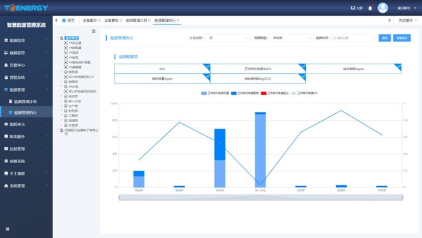Click the blue query button
The height and width of the screenshot is (238, 422).
coord(384,38)
